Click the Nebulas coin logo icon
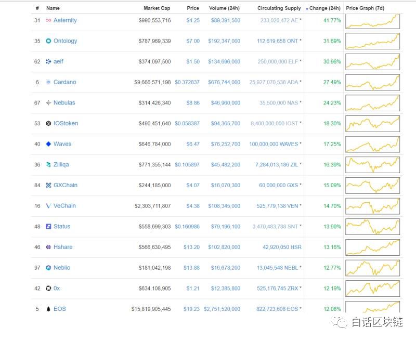This screenshot has height=340, width=416. [x=48, y=102]
